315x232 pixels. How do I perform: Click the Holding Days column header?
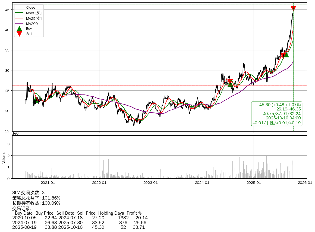[x=111, y=213]
